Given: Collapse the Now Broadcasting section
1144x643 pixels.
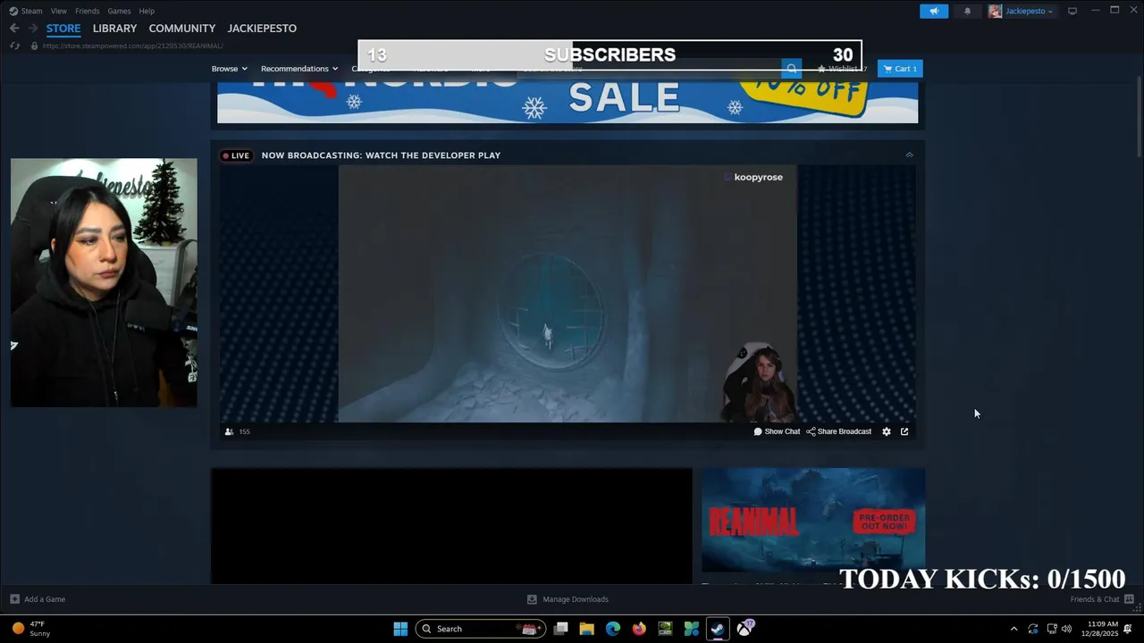Looking at the screenshot, I should tap(909, 155).
